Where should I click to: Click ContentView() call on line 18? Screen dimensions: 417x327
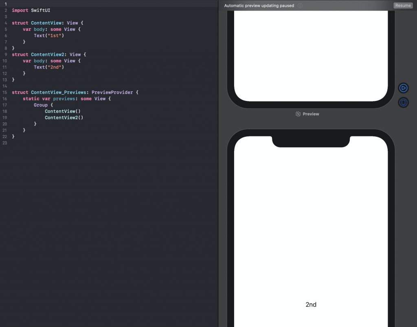pyautogui.click(x=62, y=112)
